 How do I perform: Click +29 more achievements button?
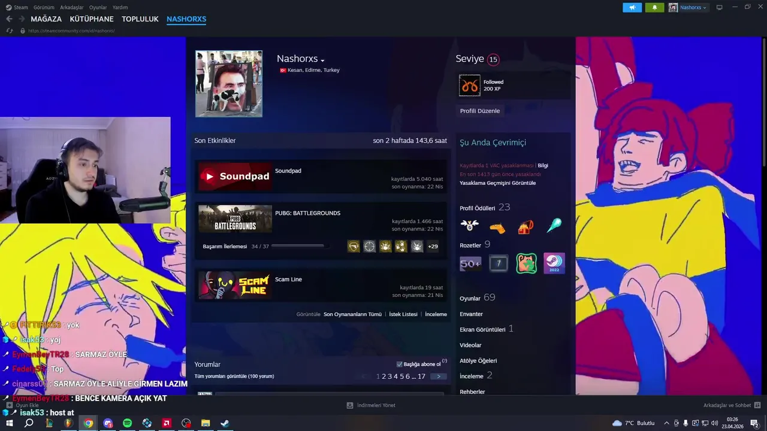(433, 246)
